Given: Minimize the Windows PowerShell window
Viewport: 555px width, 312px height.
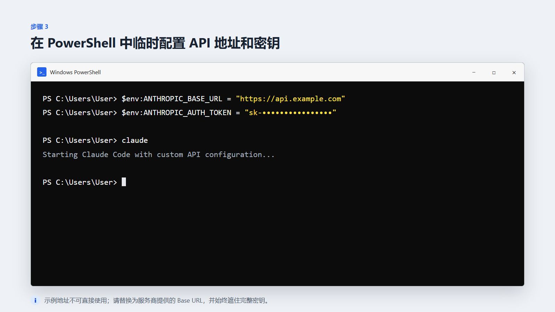Looking at the screenshot, I should coord(474,72).
